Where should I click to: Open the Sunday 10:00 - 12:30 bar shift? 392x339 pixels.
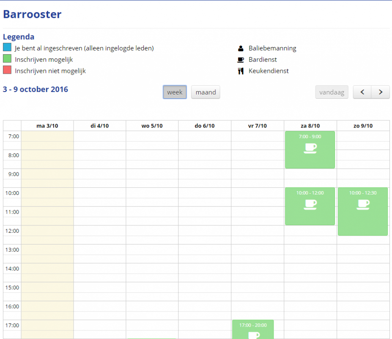[x=363, y=211]
